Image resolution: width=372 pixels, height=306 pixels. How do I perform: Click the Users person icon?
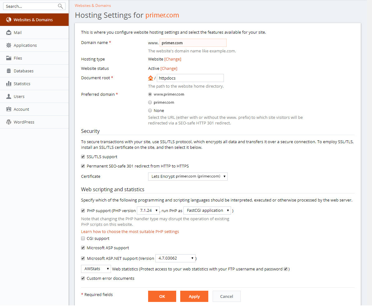(x=9, y=96)
